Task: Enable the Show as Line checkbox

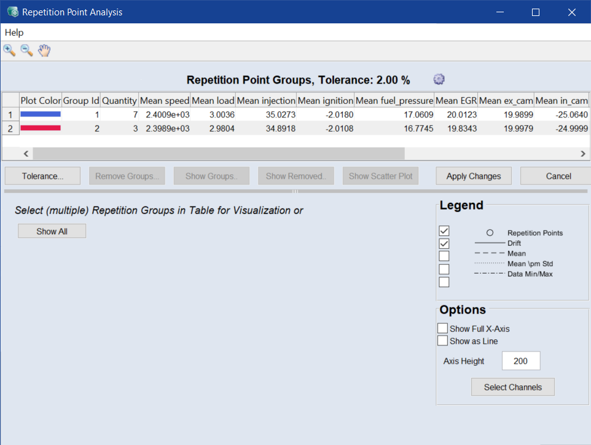Action: [442, 341]
